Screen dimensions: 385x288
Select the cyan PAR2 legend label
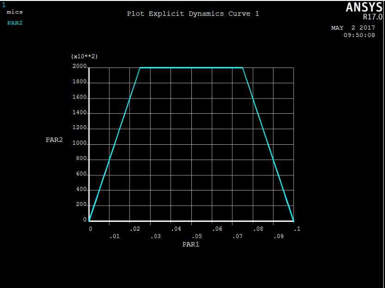(15, 23)
